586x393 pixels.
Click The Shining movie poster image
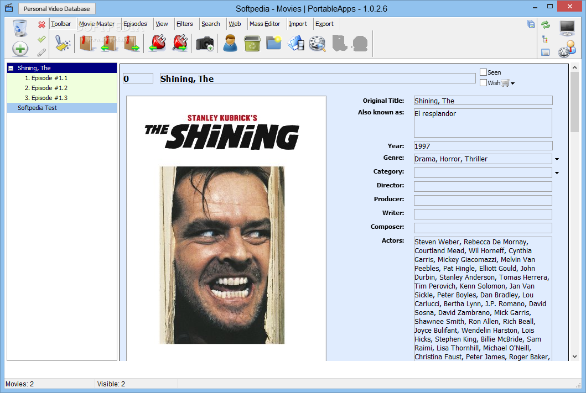point(226,228)
